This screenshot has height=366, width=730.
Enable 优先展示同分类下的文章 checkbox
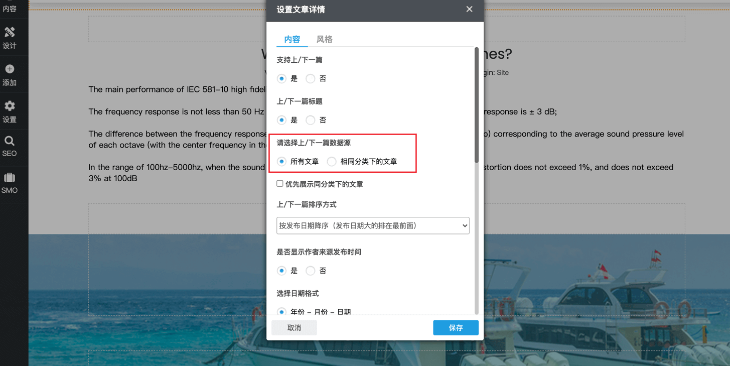click(280, 184)
